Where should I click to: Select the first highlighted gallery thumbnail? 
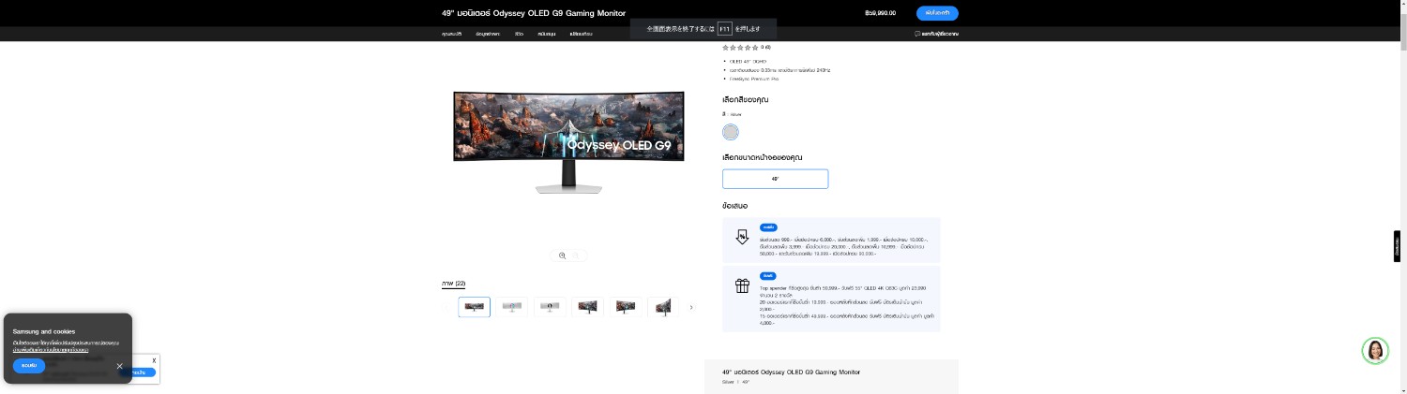(475, 307)
